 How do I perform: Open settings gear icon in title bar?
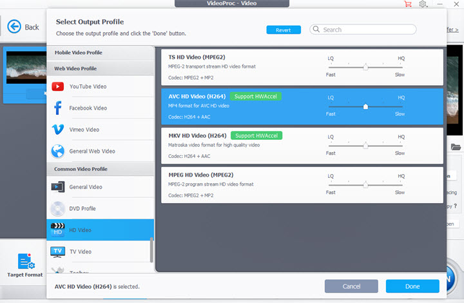coord(423,4)
